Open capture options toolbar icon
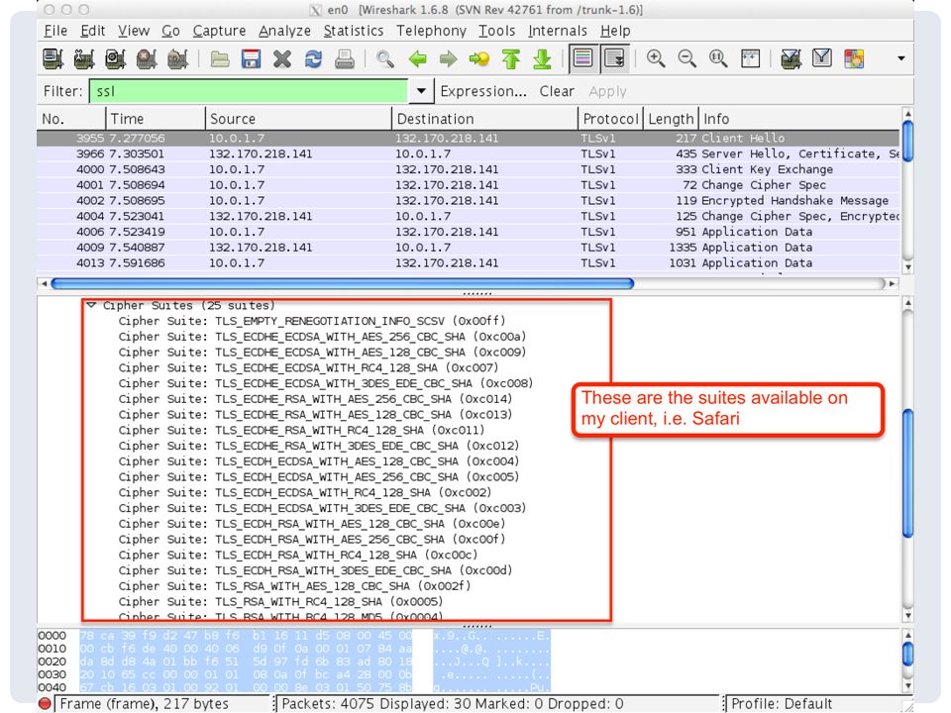951x713 pixels. click(x=84, y=58)
